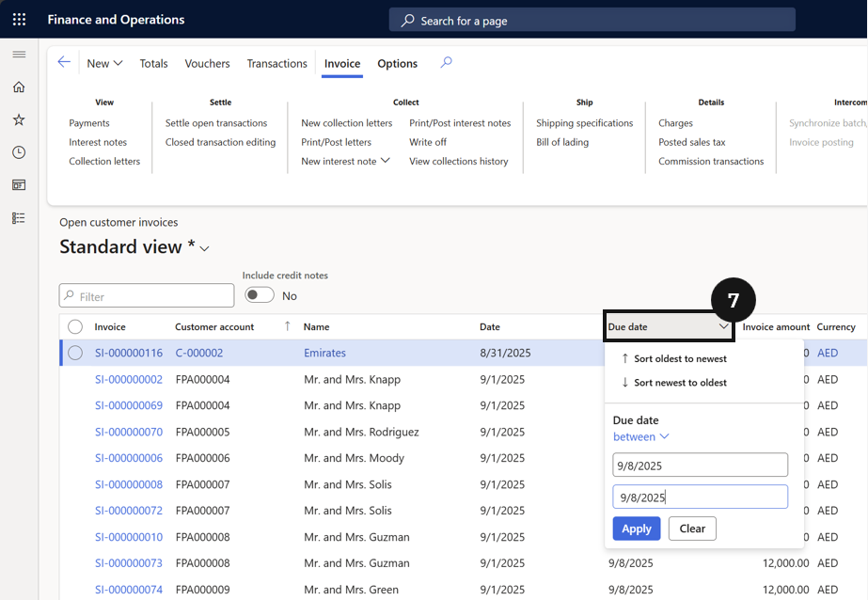868x600 pixels.
Task: Click the first Due date value field
Action: coord(700,465)
